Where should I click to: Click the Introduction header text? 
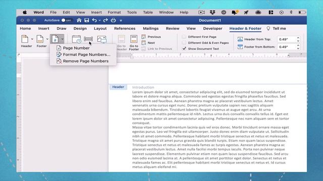(x=143, y=87)
